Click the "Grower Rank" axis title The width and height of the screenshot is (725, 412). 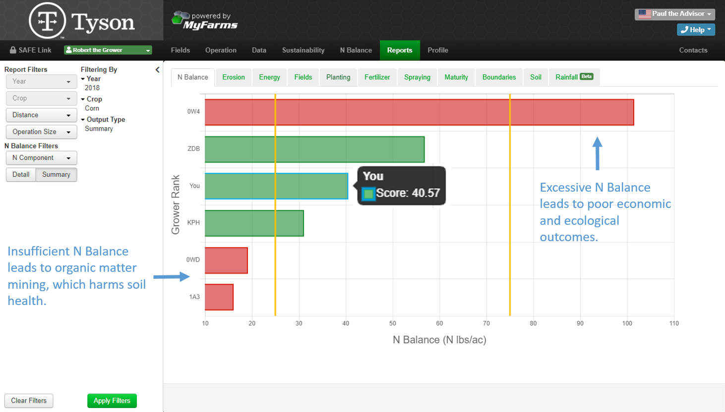(x=176, y=205)
